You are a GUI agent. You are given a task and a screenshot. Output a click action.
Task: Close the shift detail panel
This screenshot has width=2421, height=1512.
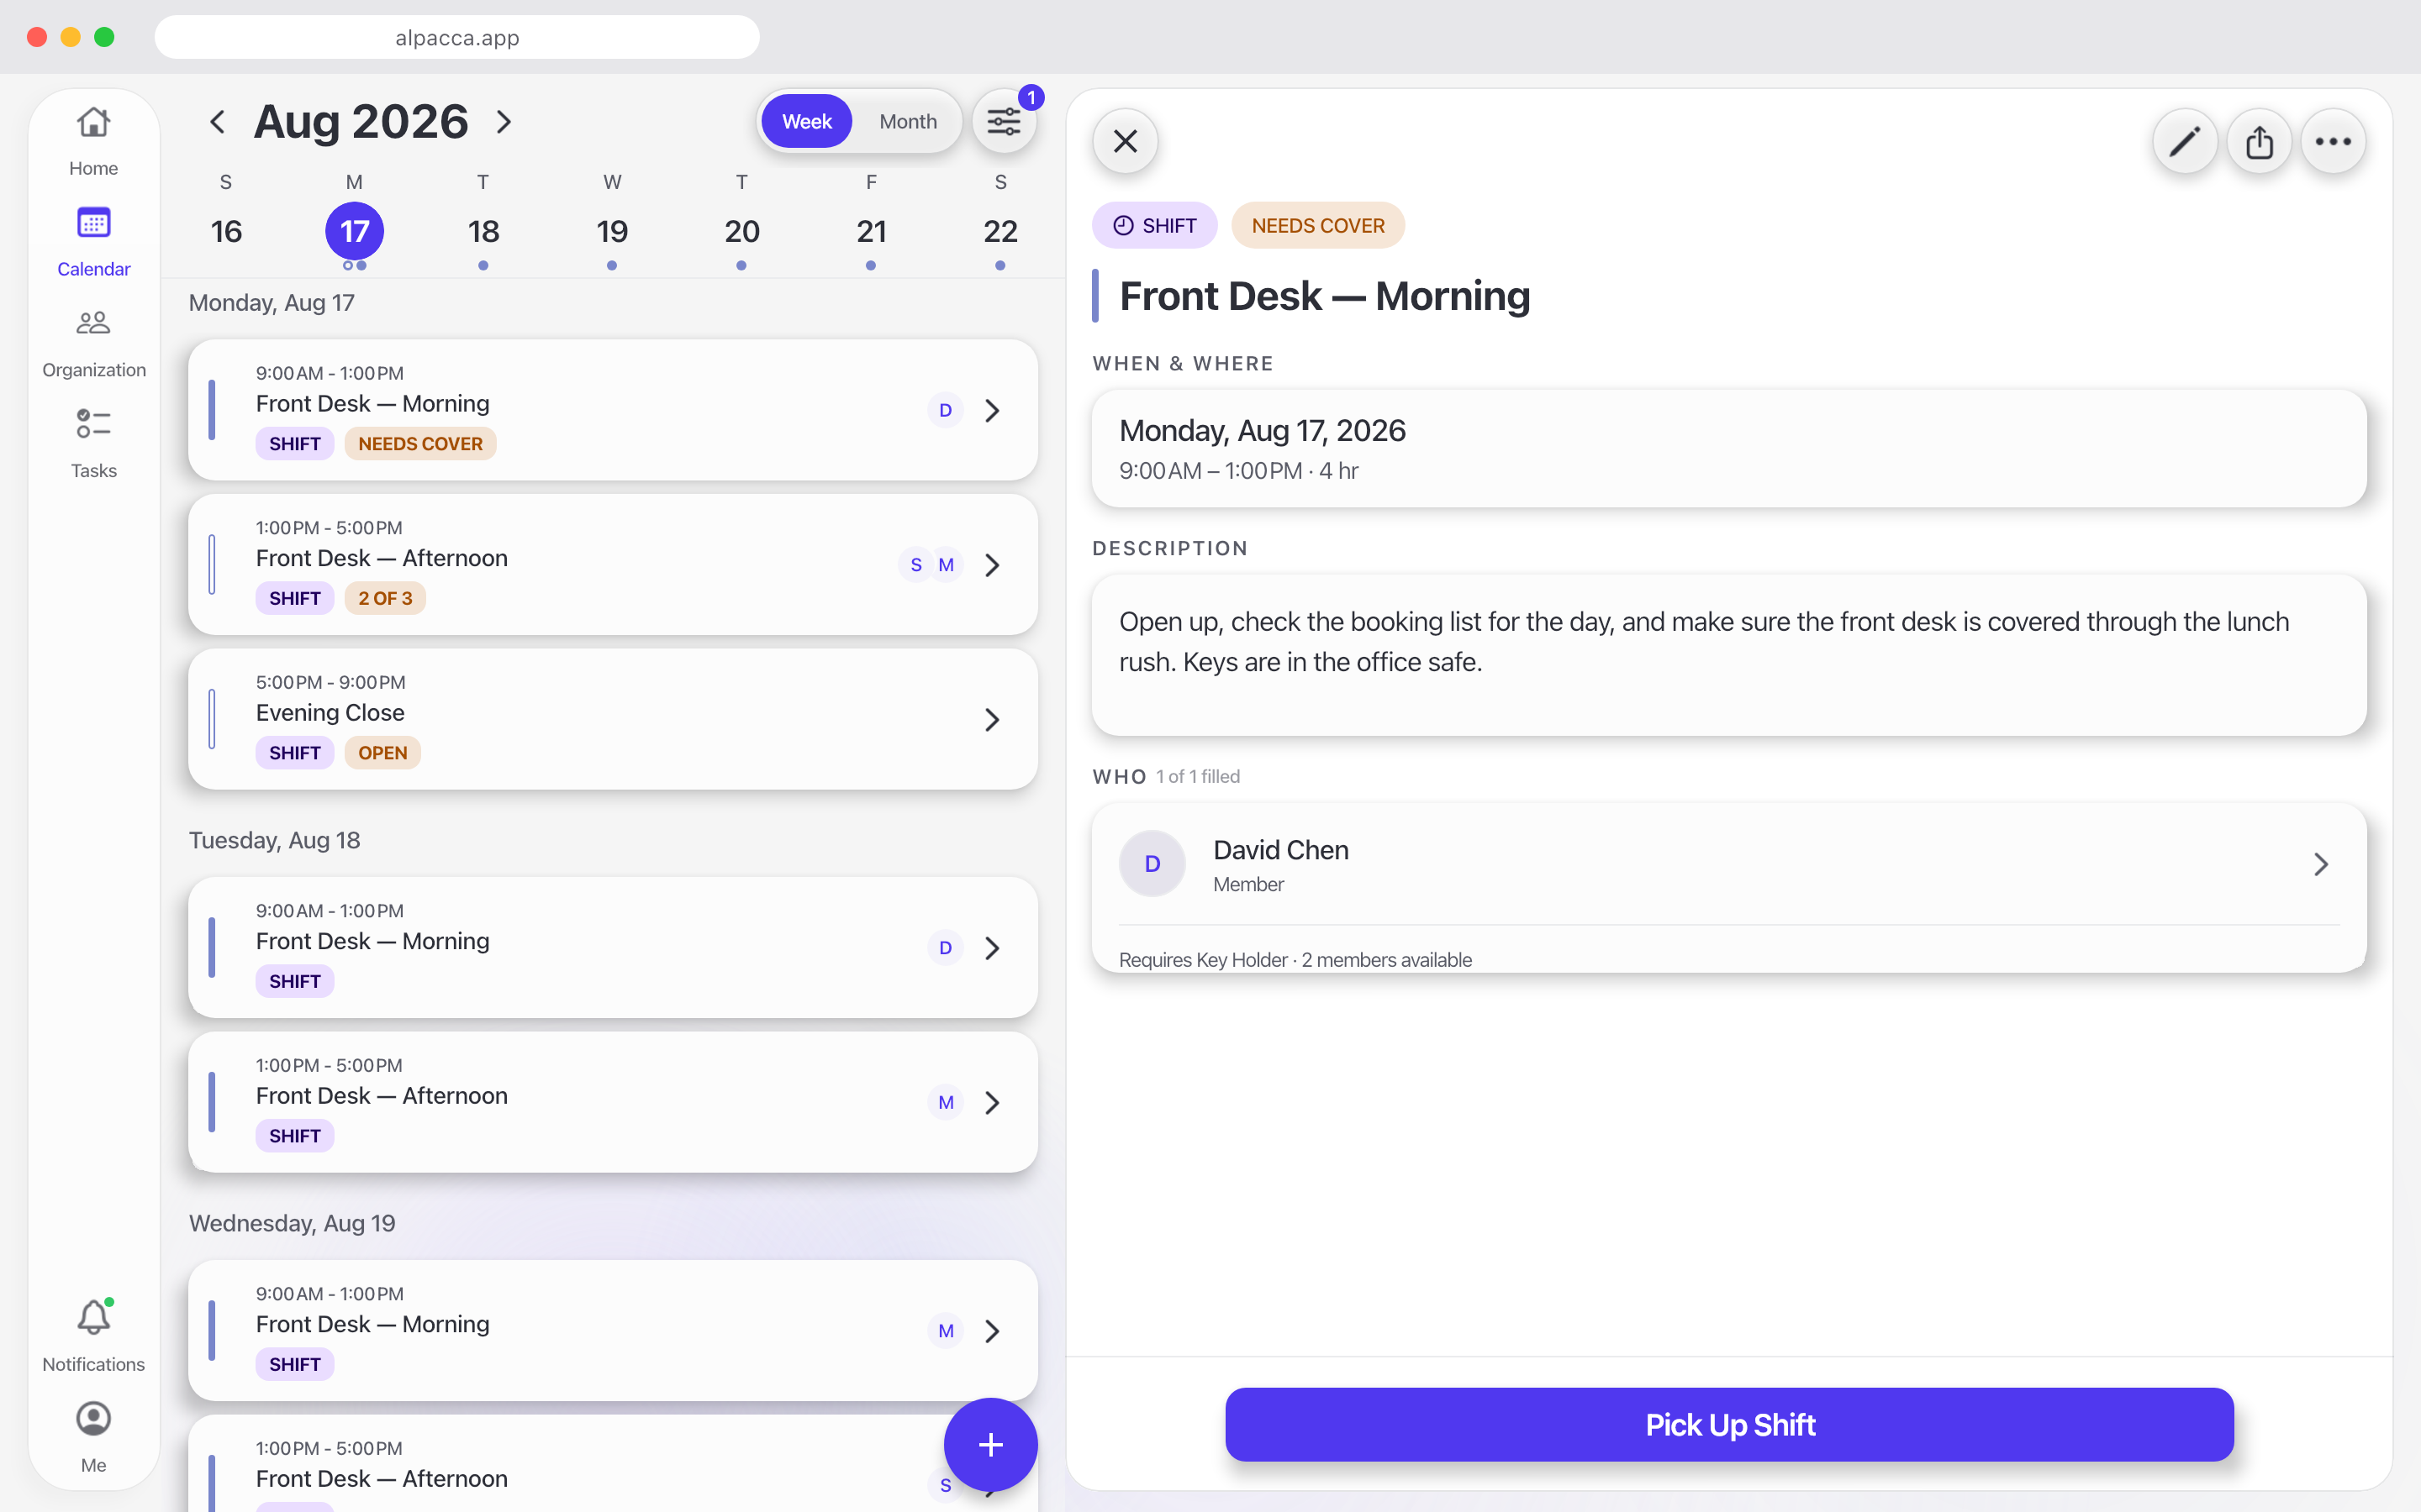1126,141
